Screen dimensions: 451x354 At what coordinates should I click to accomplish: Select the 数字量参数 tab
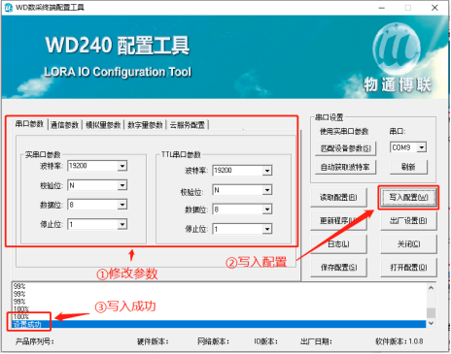click(x=145, y=125)
